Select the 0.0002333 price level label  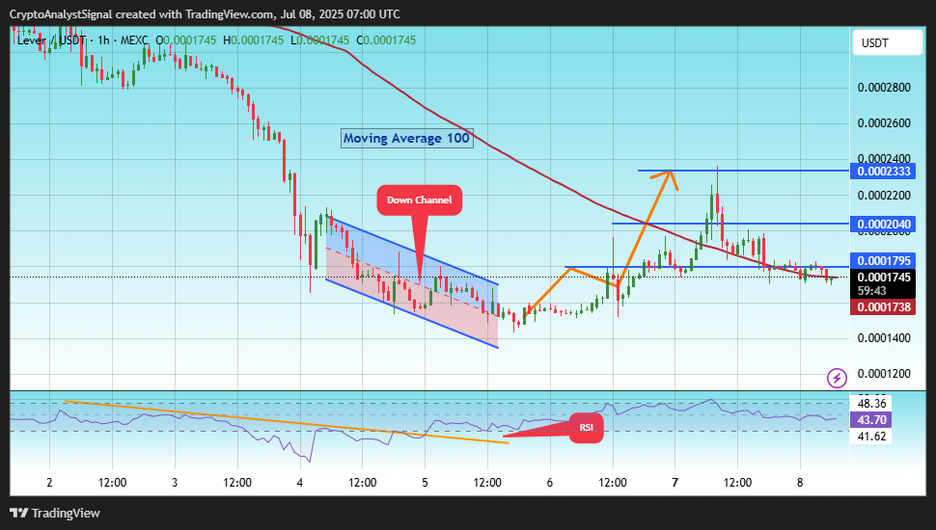(883, 172)
